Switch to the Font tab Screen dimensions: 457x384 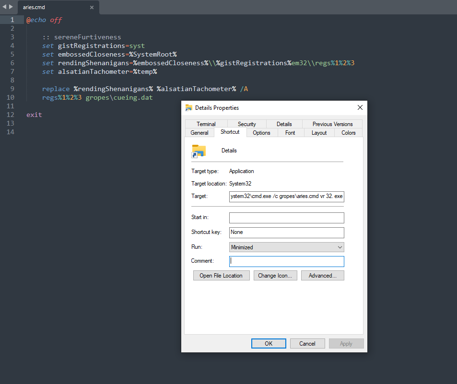290,132
